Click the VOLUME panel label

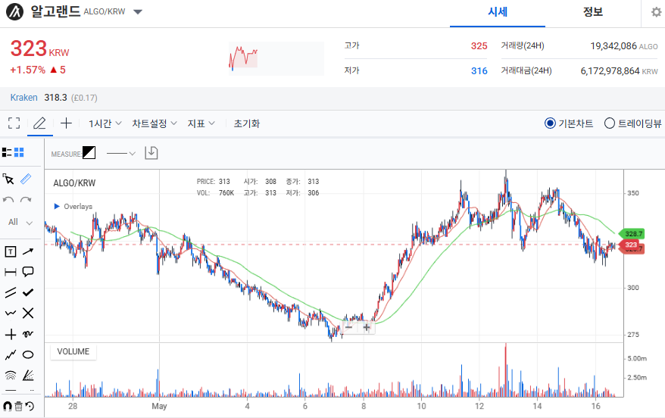click(x=73, y=352)
